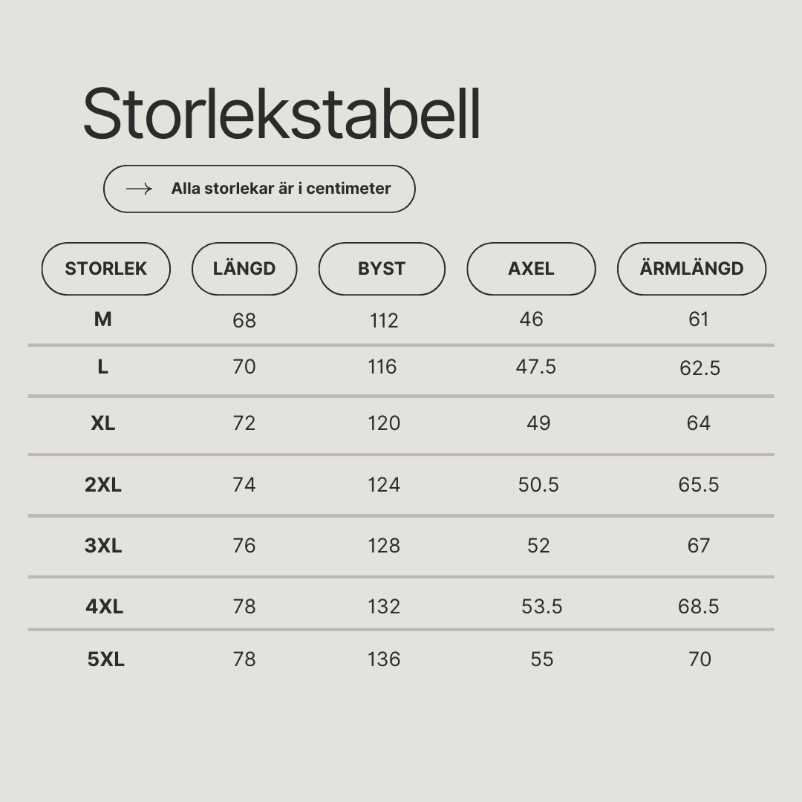Select the L size row label

pos(102,367)
